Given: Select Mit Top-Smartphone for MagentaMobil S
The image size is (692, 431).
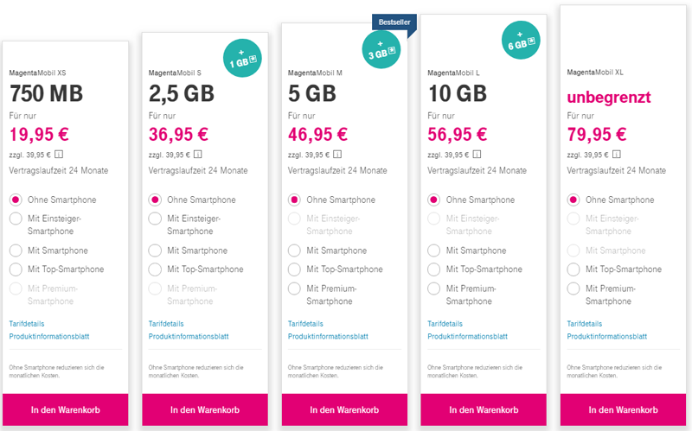Looking at the screenshot, I should (x=155, y=269).
